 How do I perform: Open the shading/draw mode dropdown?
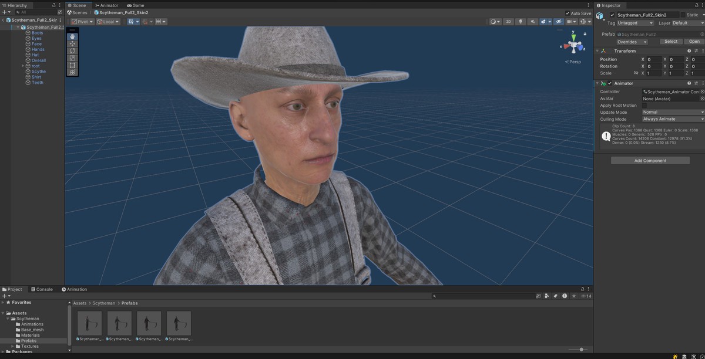495,22
